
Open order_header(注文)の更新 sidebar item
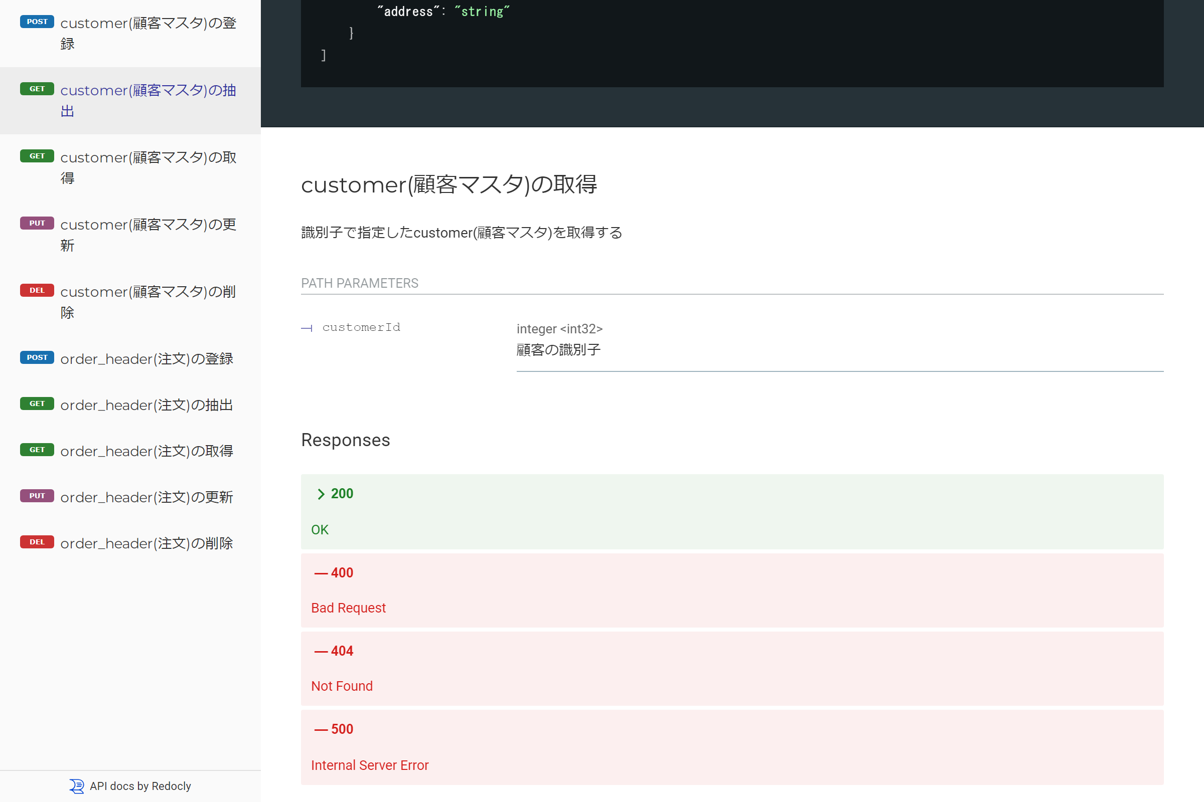coord(146,497)
